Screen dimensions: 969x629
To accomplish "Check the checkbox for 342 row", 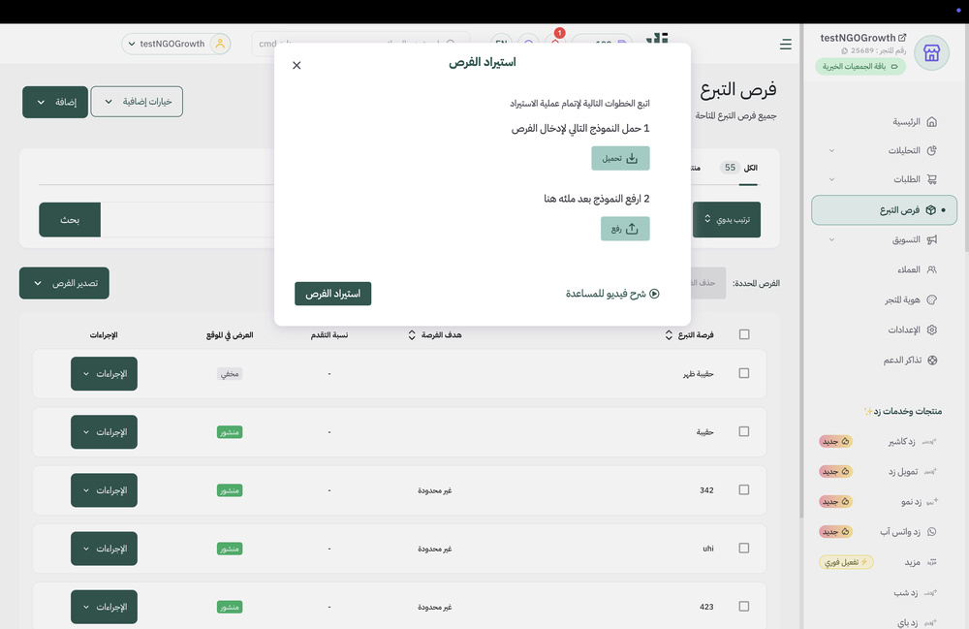I will [744, 490].
